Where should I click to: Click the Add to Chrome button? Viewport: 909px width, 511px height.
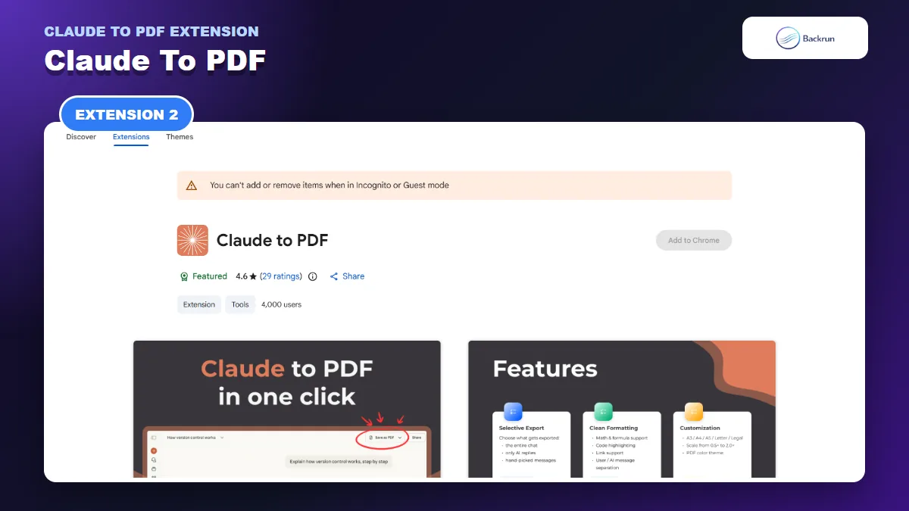click(694, 241)
